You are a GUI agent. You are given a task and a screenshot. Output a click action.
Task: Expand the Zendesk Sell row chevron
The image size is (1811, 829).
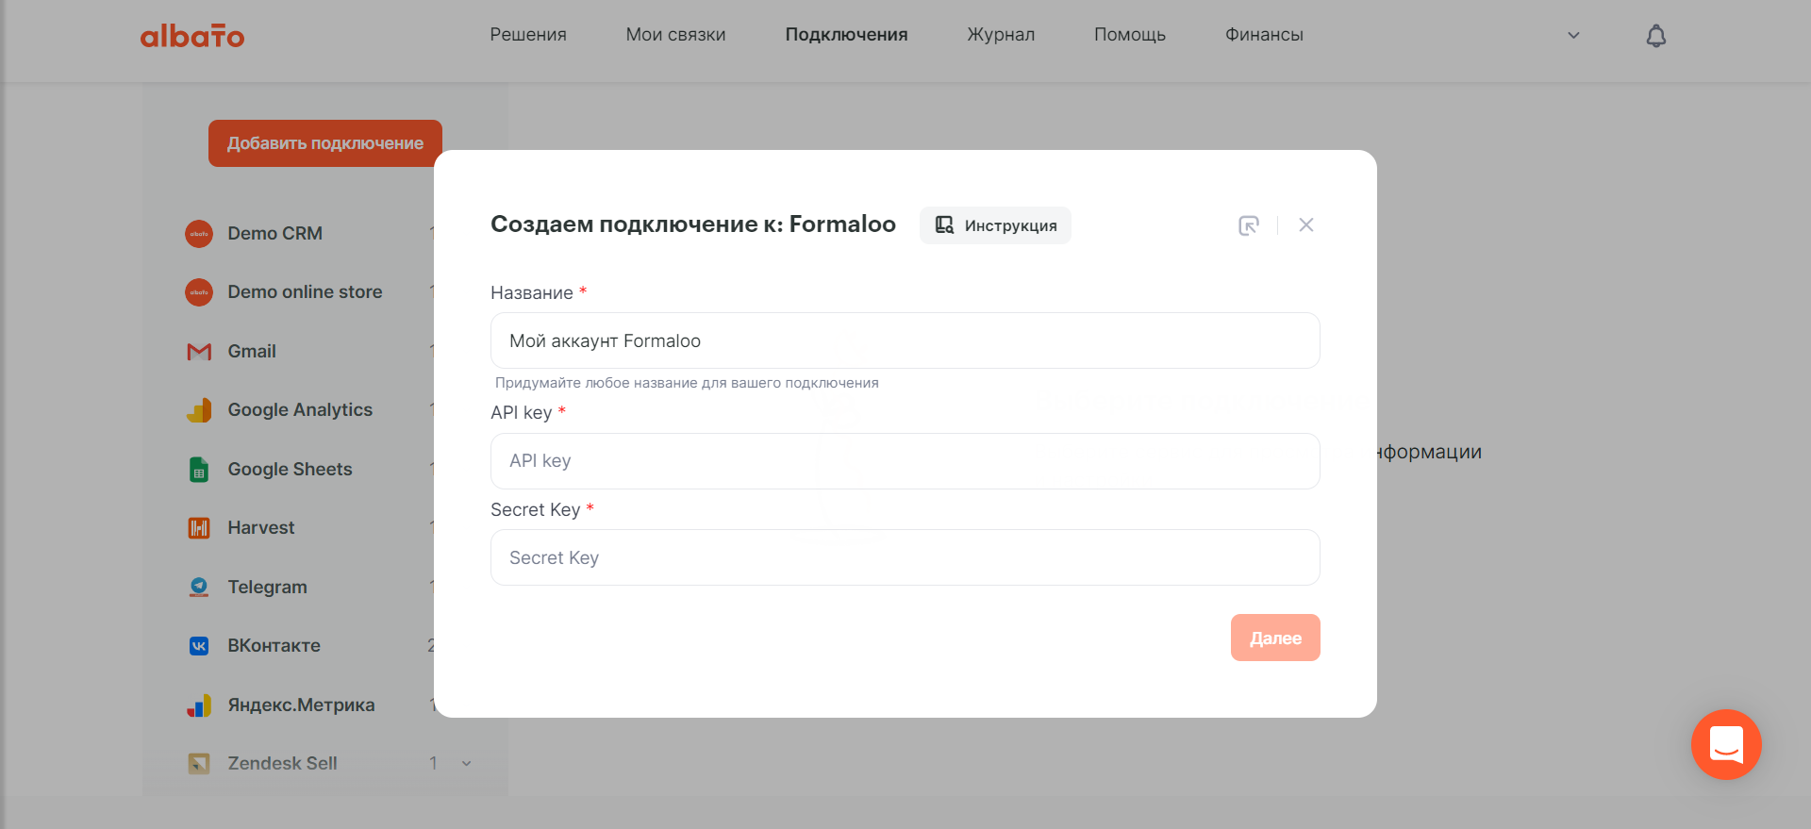coord(466,764)
